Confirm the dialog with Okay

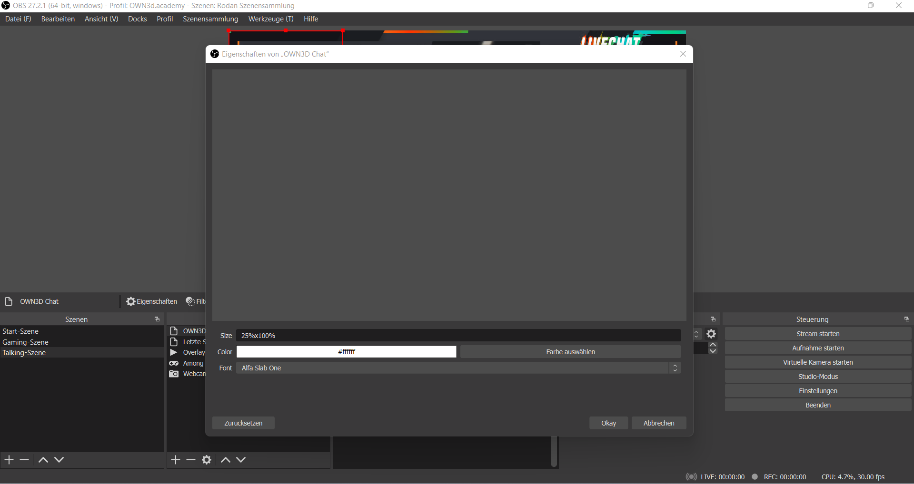(x=608, y=423)
